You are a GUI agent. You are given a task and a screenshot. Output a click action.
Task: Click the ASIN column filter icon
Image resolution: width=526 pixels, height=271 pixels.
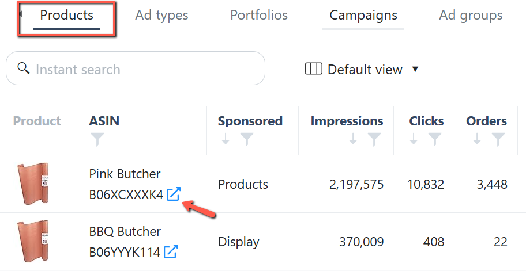coord(97,139)
